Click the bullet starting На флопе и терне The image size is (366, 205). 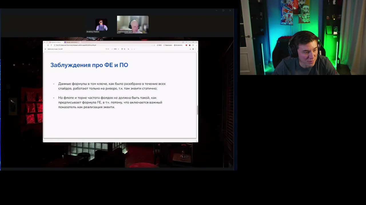(x=110, y=102)
